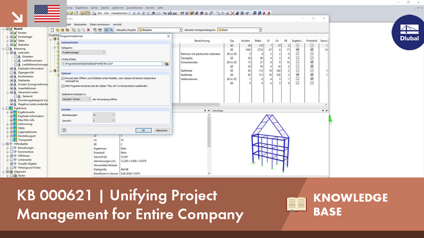Check Eigengewicht checkbox in navigator

(12, 72)
